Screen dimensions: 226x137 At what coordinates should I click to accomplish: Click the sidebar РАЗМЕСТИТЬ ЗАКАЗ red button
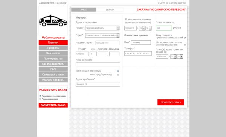[x=53, y=105]
